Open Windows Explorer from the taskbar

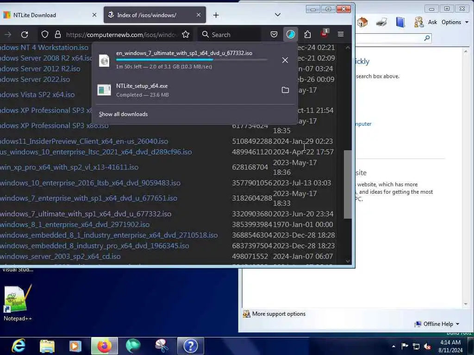pos(47,346)
